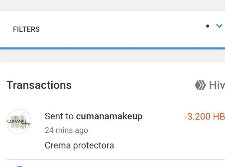This screenshot has width=225, height=167.
Task: Open the bold cumanamakeup username link
Action: pyautogui.click(x=109, y=116)
